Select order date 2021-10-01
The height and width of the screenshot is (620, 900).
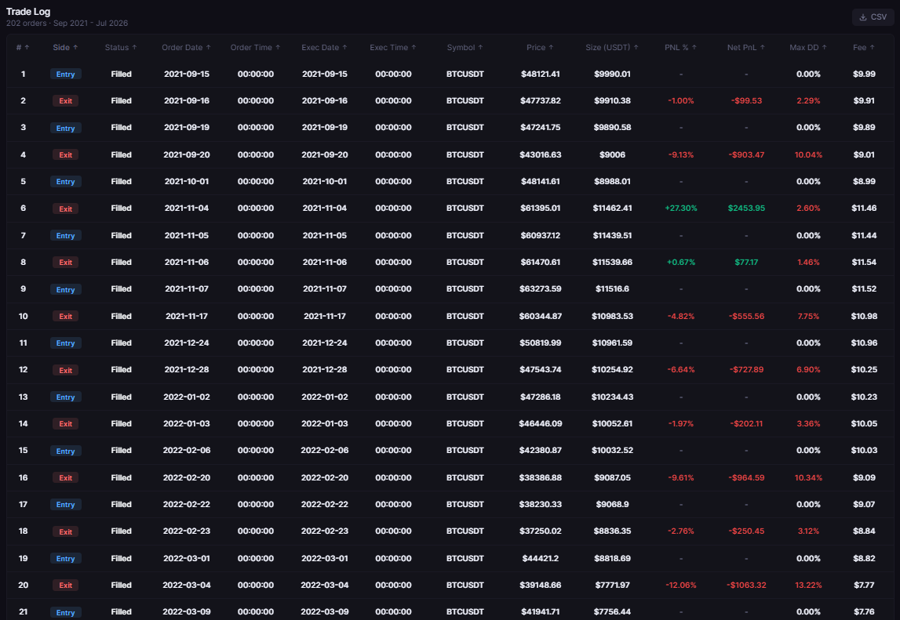click(187, 181)
